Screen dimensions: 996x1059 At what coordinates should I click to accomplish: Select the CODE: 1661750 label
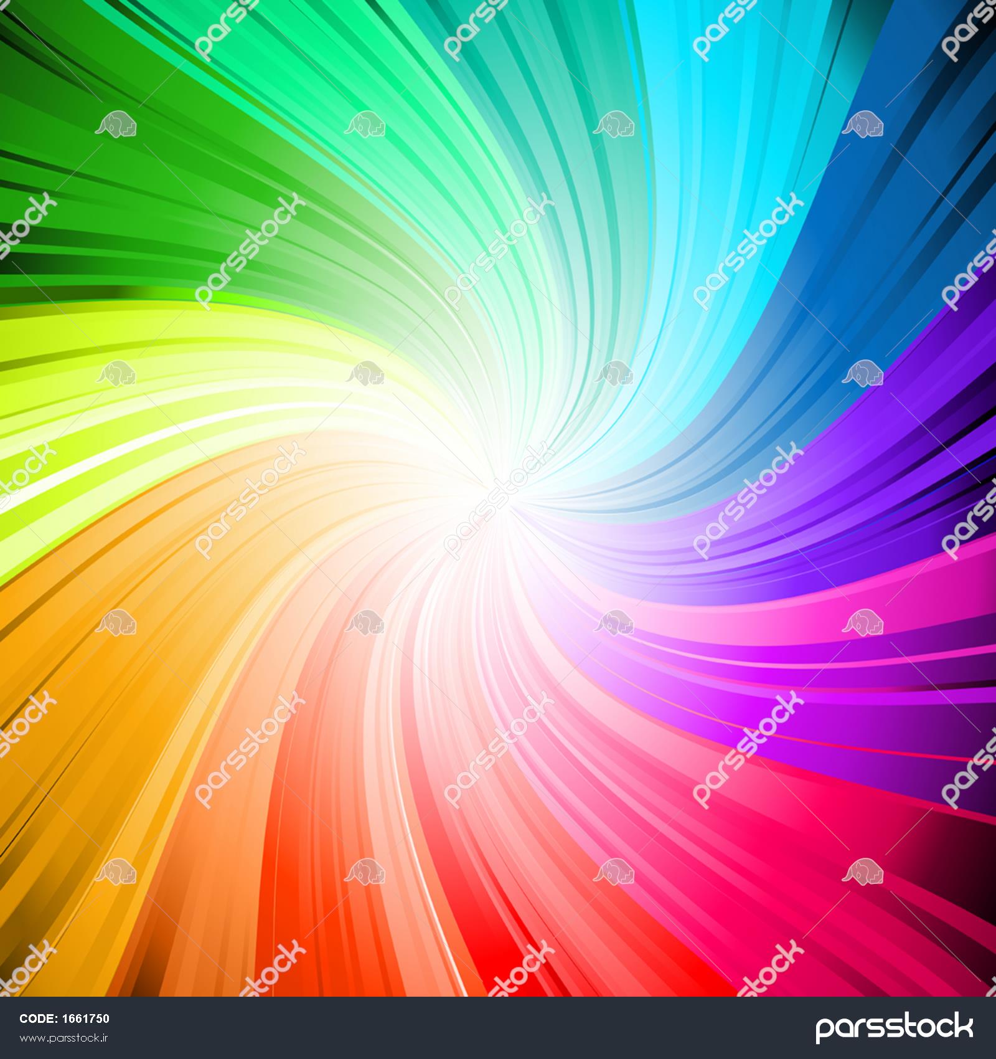click(x=65, y=1019)
